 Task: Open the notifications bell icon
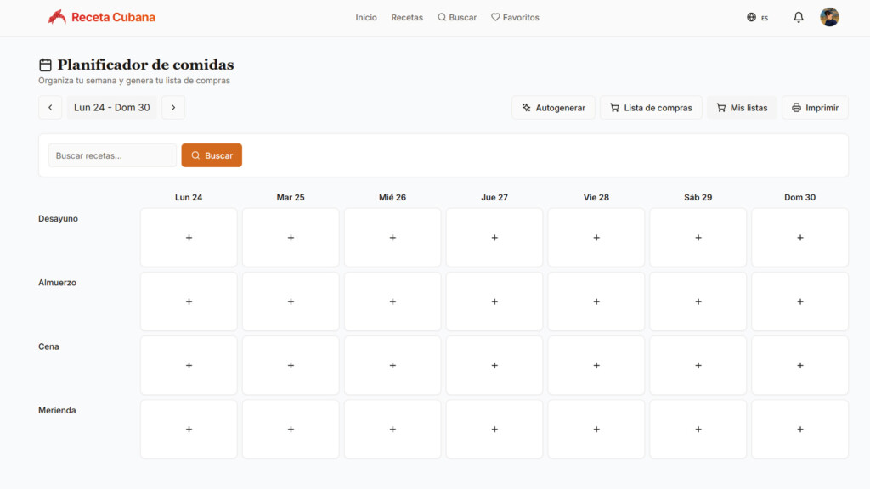798,16
